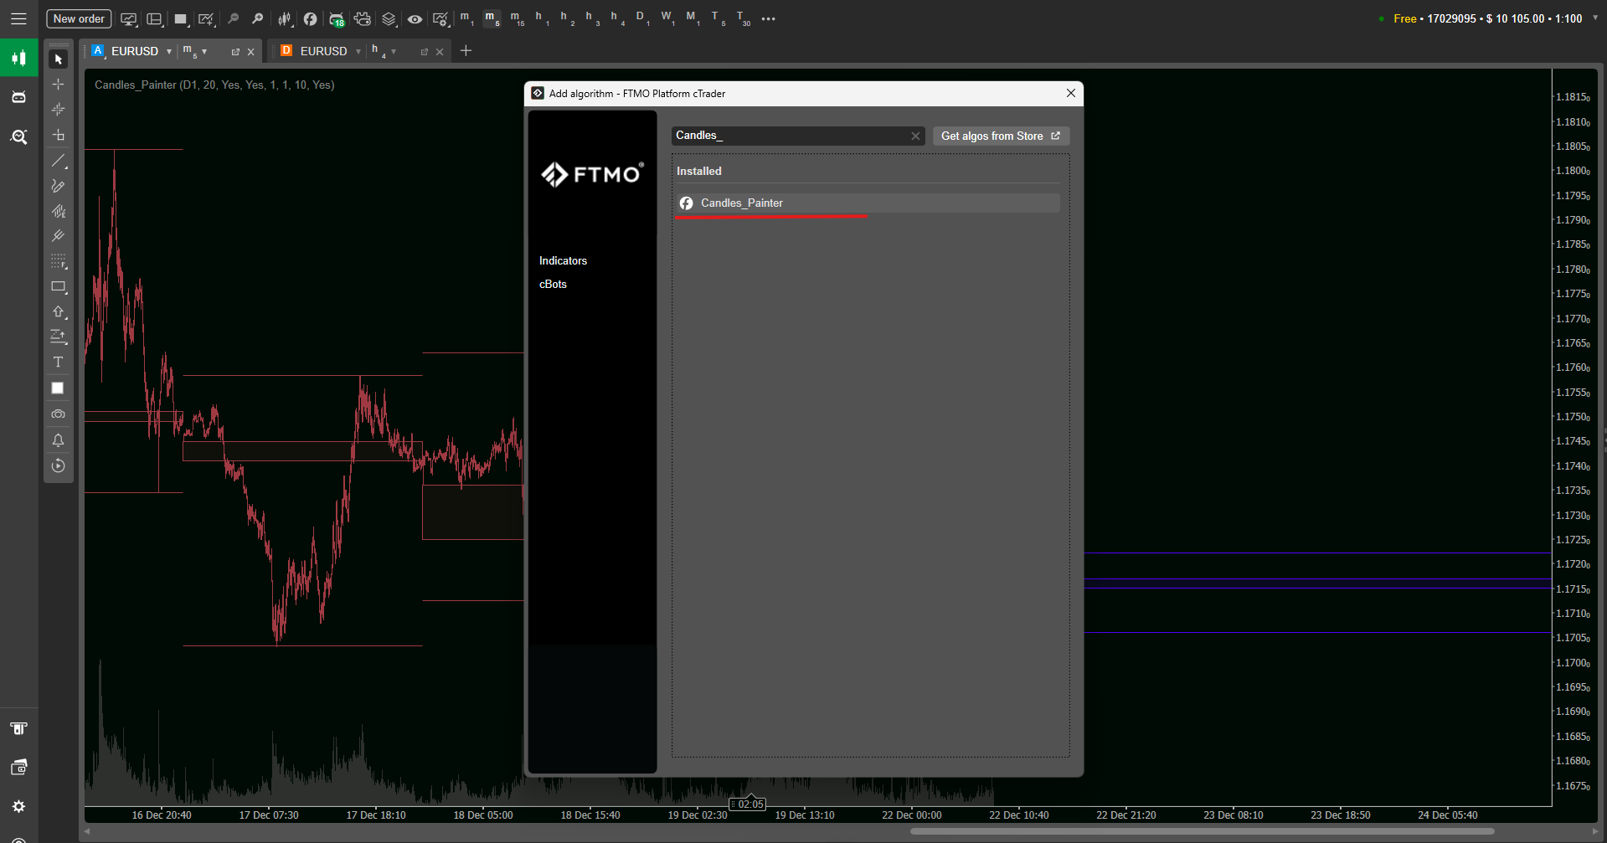Click the New order button

(79, 18)
